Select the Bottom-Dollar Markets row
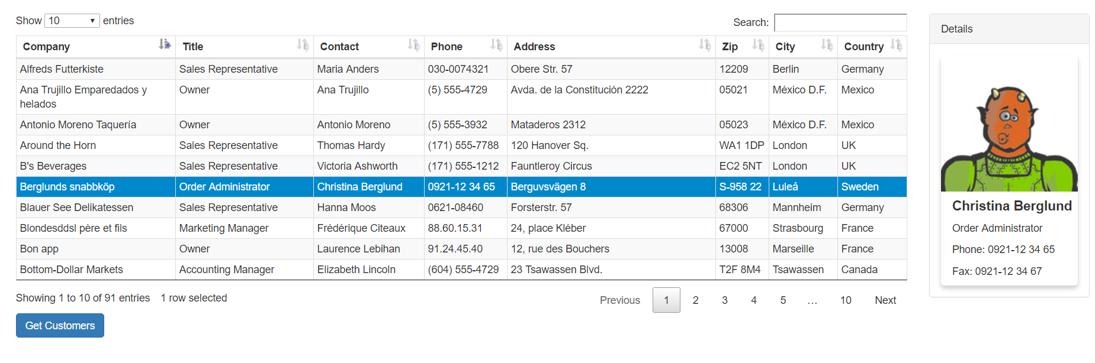 pyautogui.click(x=71, y=270)
